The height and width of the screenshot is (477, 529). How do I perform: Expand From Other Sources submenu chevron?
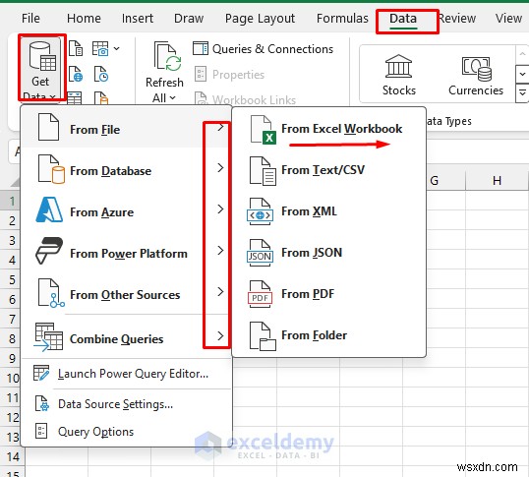[220, 292]
